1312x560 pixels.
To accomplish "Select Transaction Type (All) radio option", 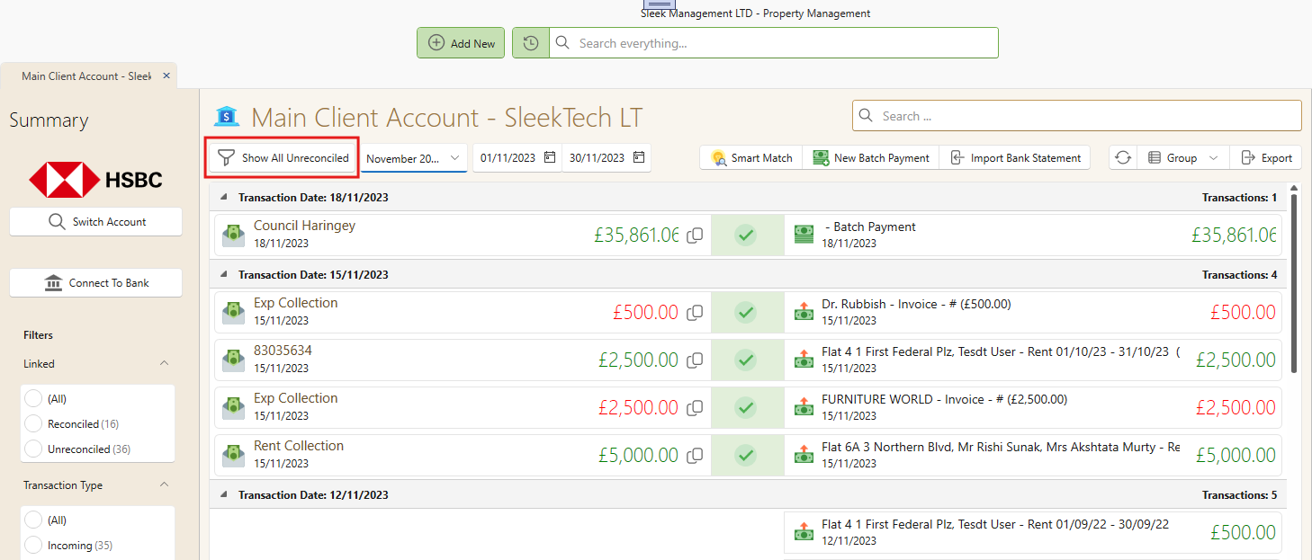I will [33, 520].
